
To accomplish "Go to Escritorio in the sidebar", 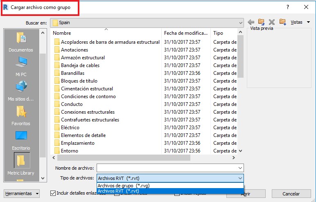I will [21, 140].
